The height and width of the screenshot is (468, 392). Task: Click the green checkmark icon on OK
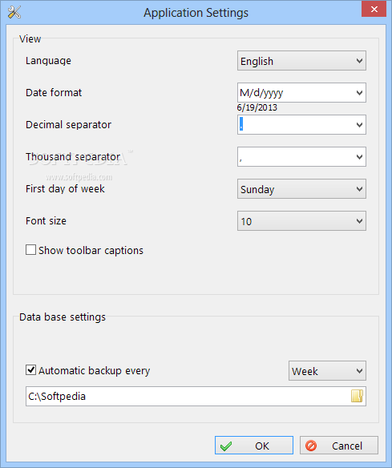click(226, 446)
